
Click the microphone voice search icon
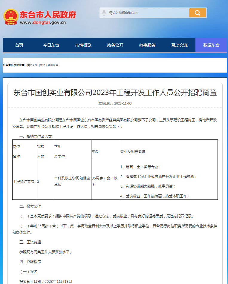[x=104, y=13]
